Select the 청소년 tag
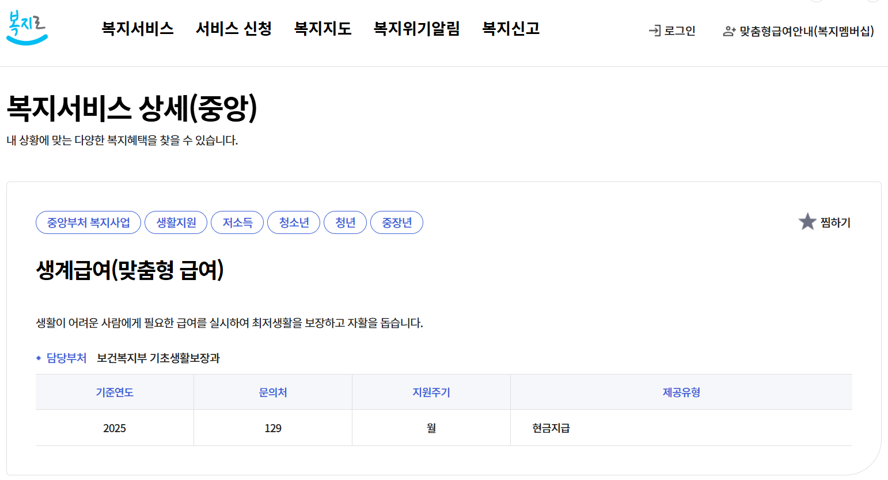The image size is (888, 480). click(x=294, y=222)
